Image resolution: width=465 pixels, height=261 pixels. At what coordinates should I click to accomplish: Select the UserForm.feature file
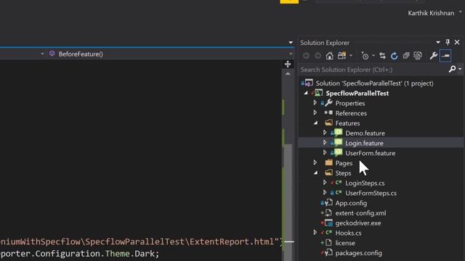coord(370,153)
